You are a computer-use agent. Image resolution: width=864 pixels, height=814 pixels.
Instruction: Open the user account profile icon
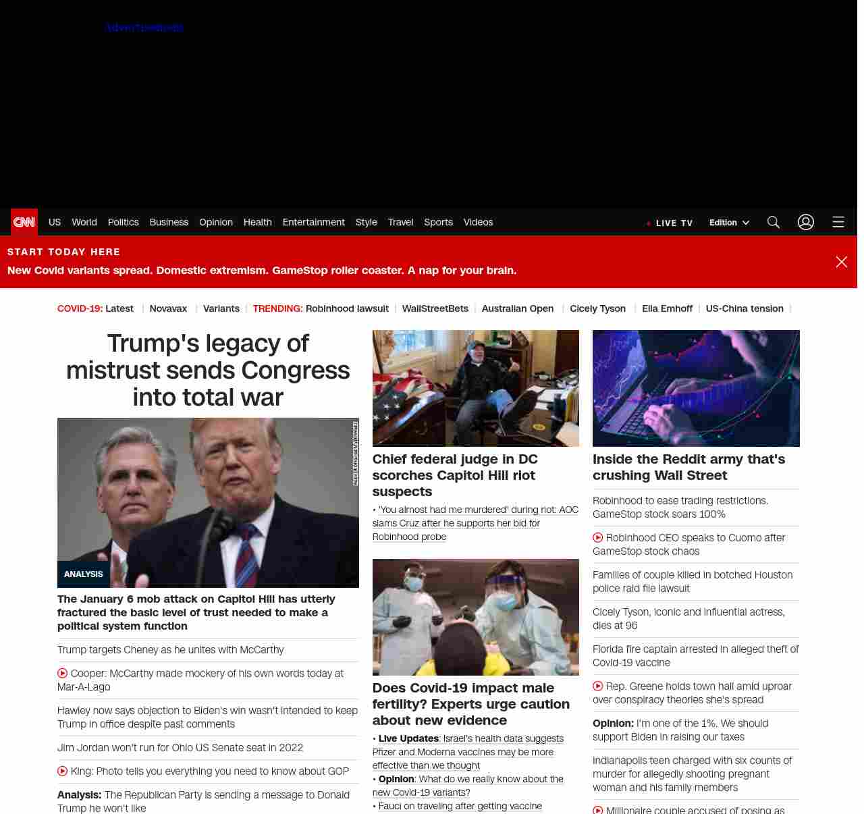click(806, 222)
